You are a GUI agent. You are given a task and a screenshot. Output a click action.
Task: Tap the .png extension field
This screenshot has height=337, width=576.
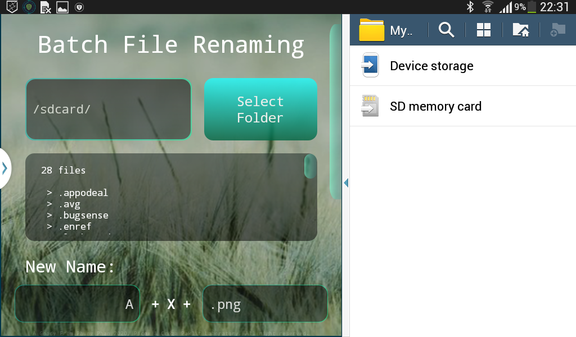coord(265,304)
